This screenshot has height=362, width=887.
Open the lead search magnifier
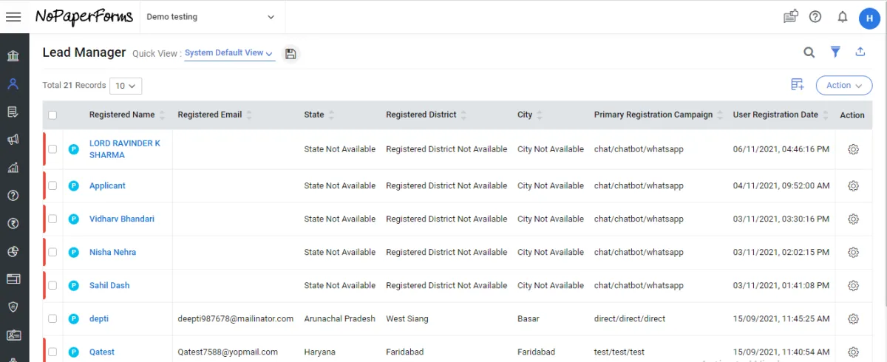coord(809,52)
